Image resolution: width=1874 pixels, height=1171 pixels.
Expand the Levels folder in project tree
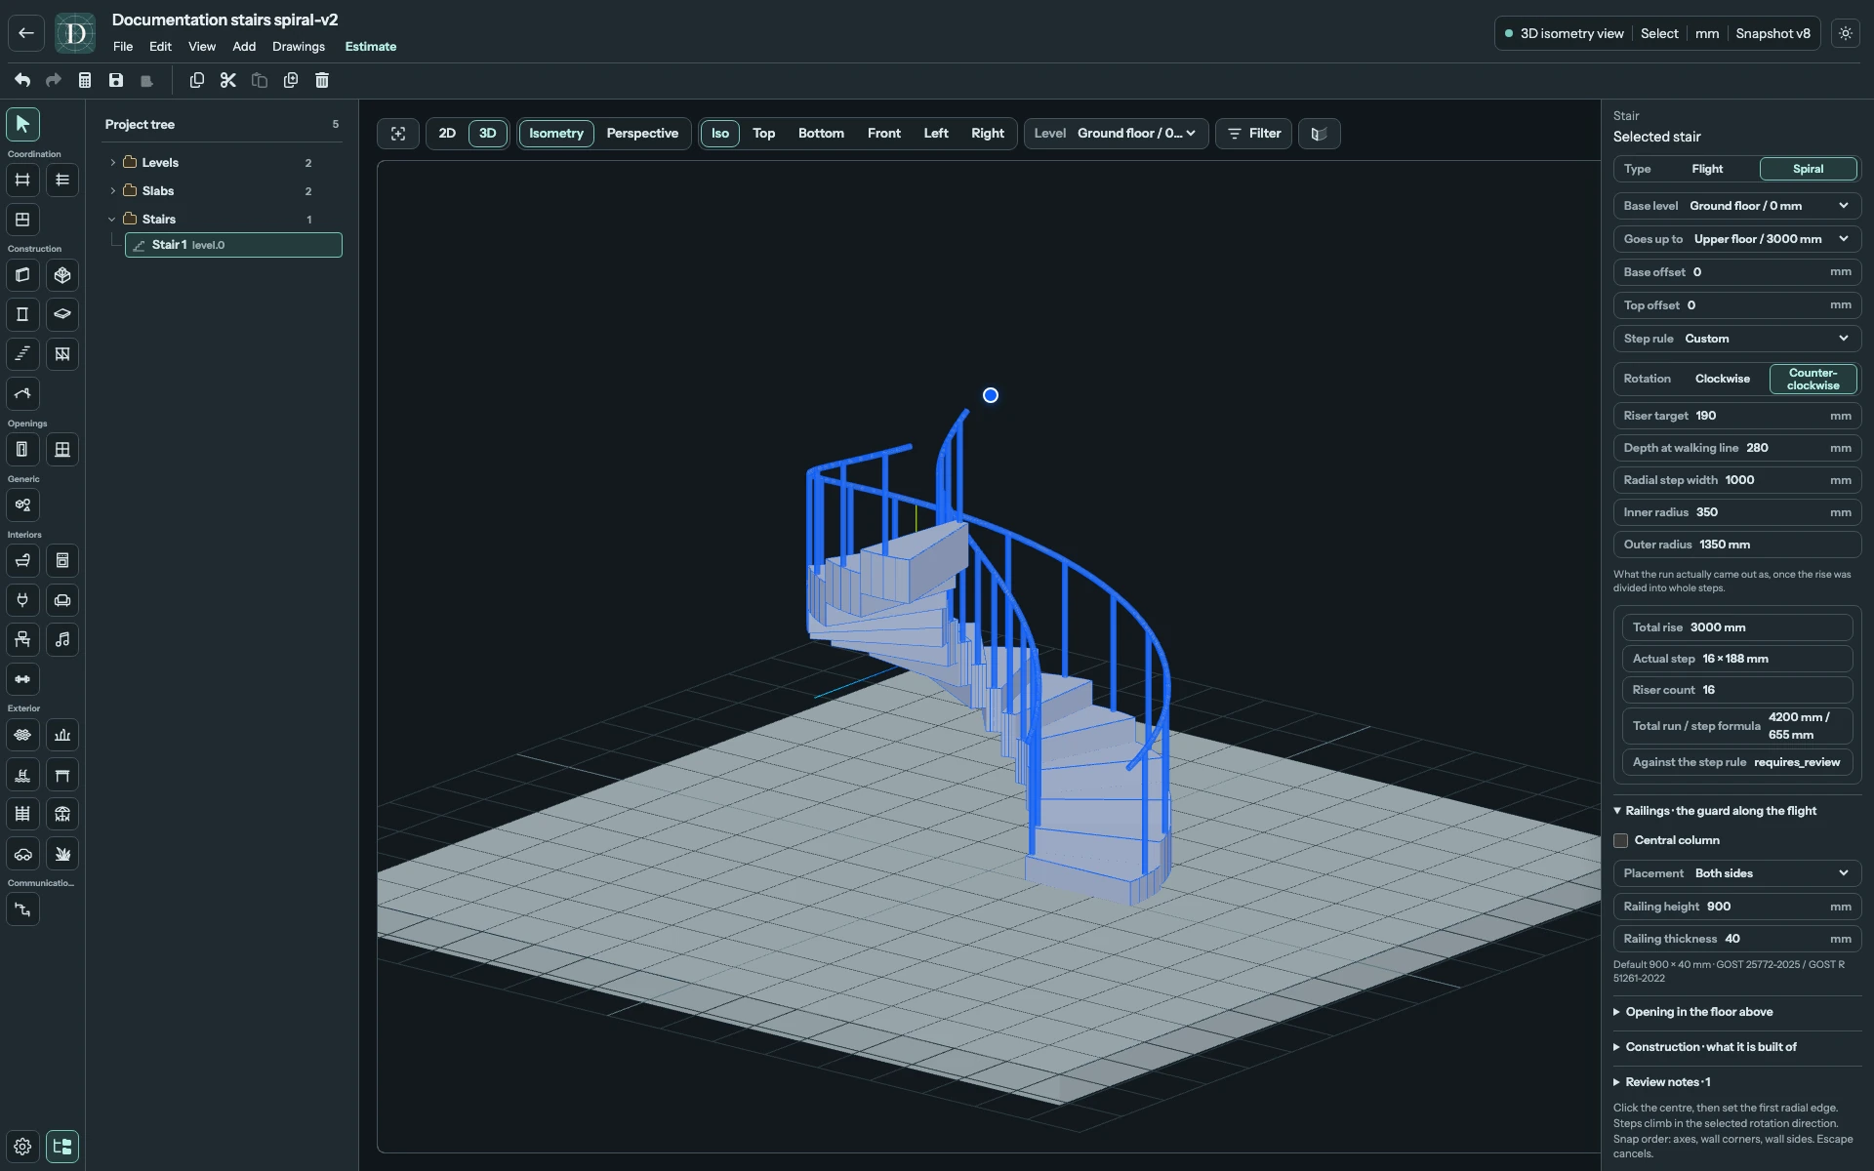click(x=112, y=163)
